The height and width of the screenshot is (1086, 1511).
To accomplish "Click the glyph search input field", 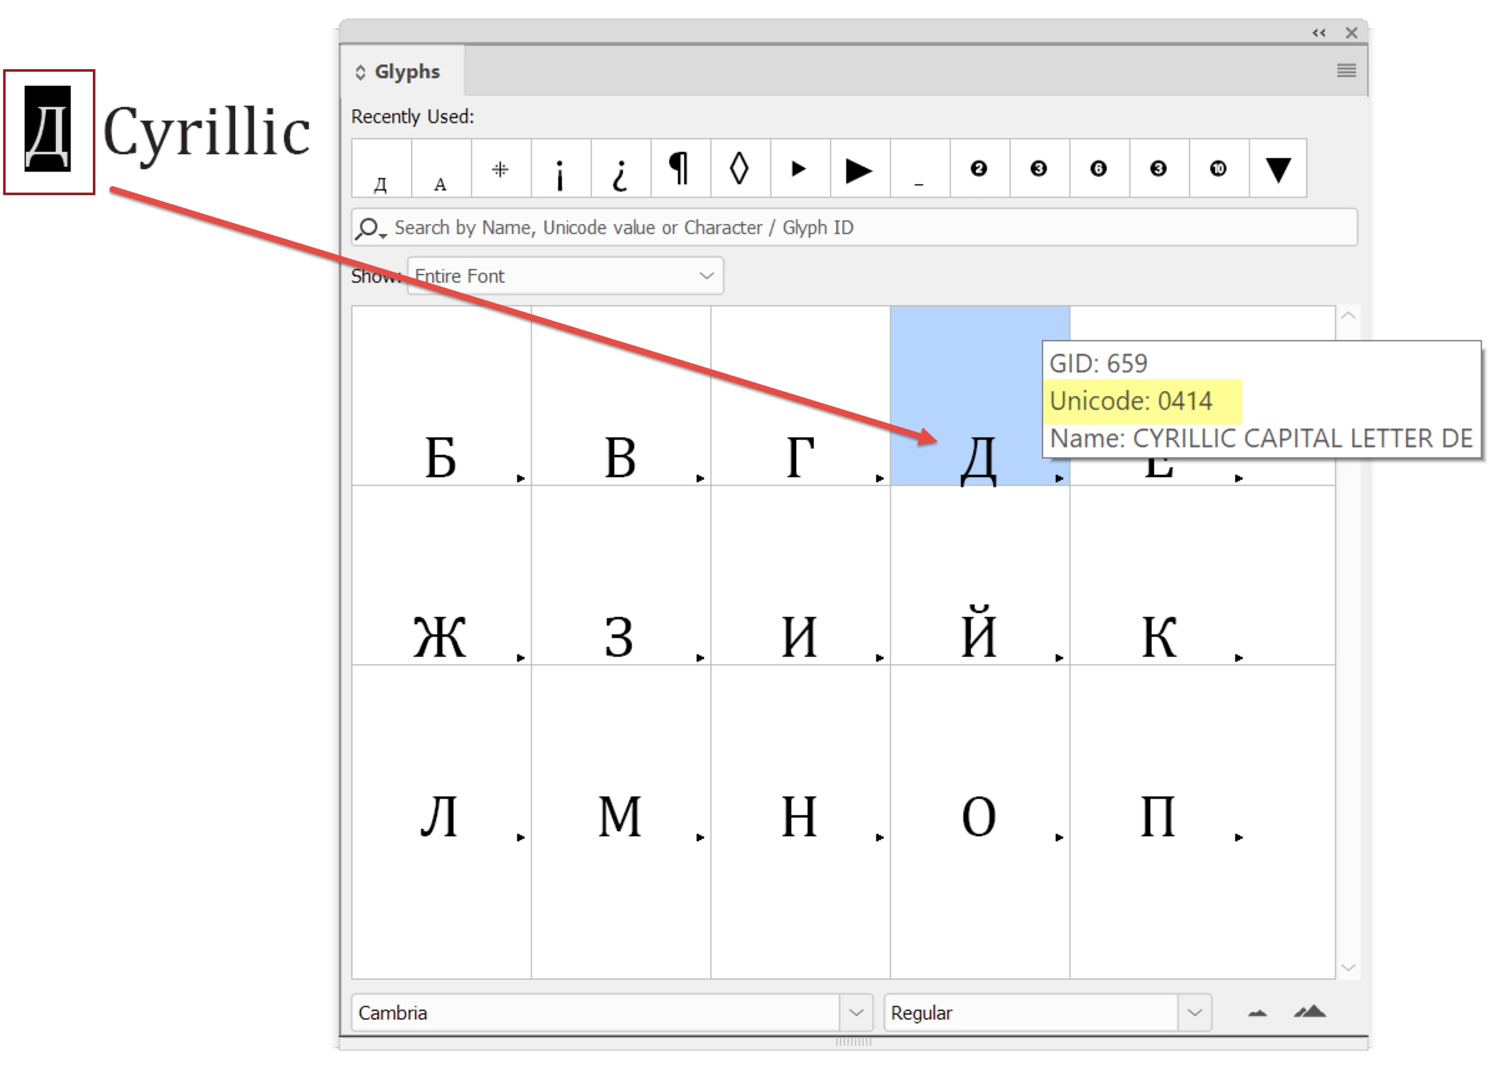I will point(866,228).
